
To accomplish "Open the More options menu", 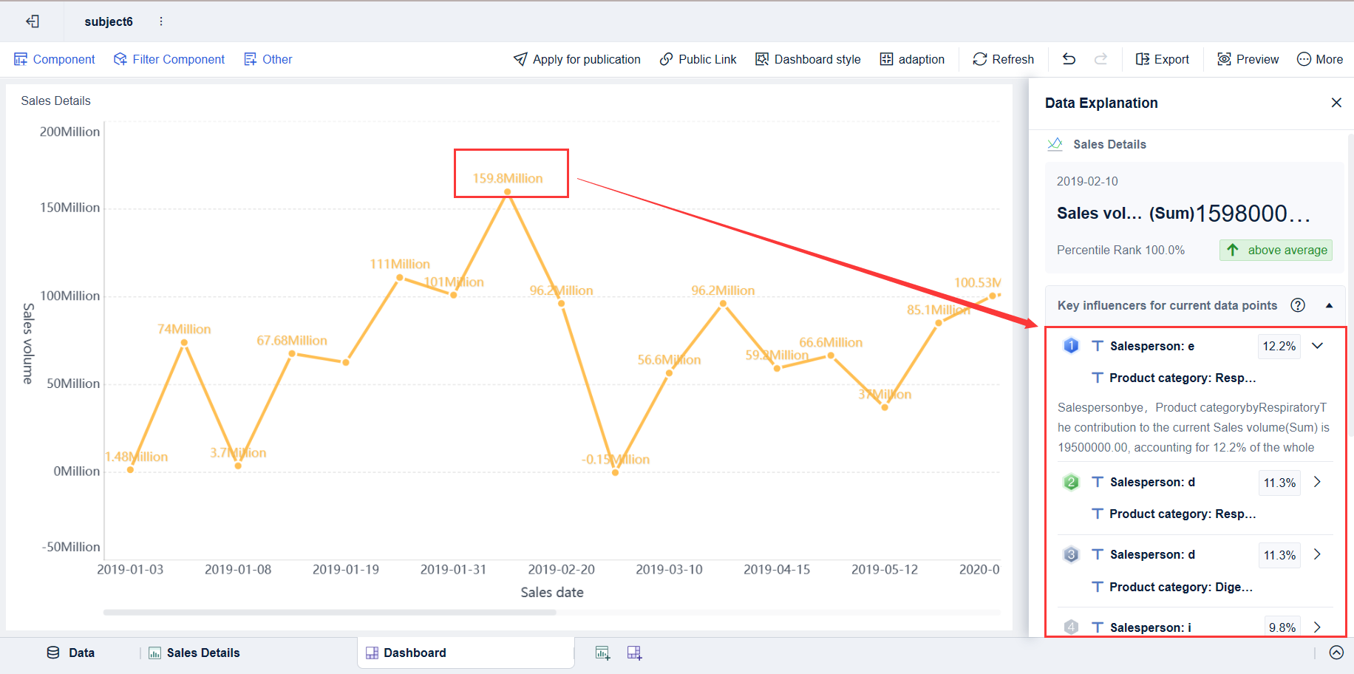I will (x=1320, y=59).
